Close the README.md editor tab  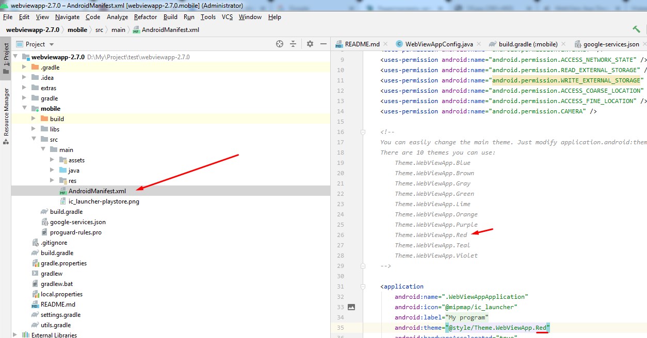point(385,44)
